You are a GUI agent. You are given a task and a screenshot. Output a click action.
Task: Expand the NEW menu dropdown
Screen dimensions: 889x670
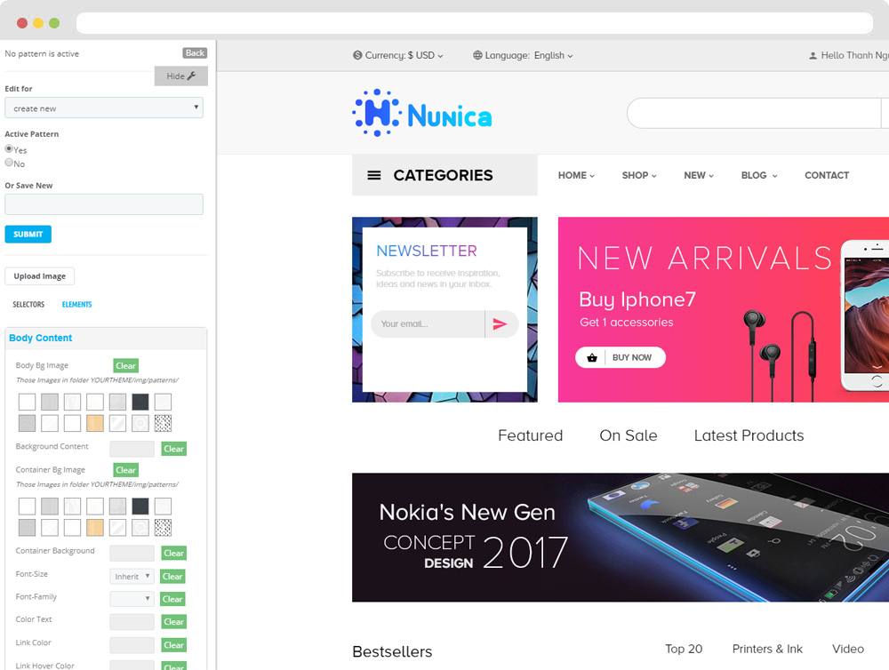(699, 176)
